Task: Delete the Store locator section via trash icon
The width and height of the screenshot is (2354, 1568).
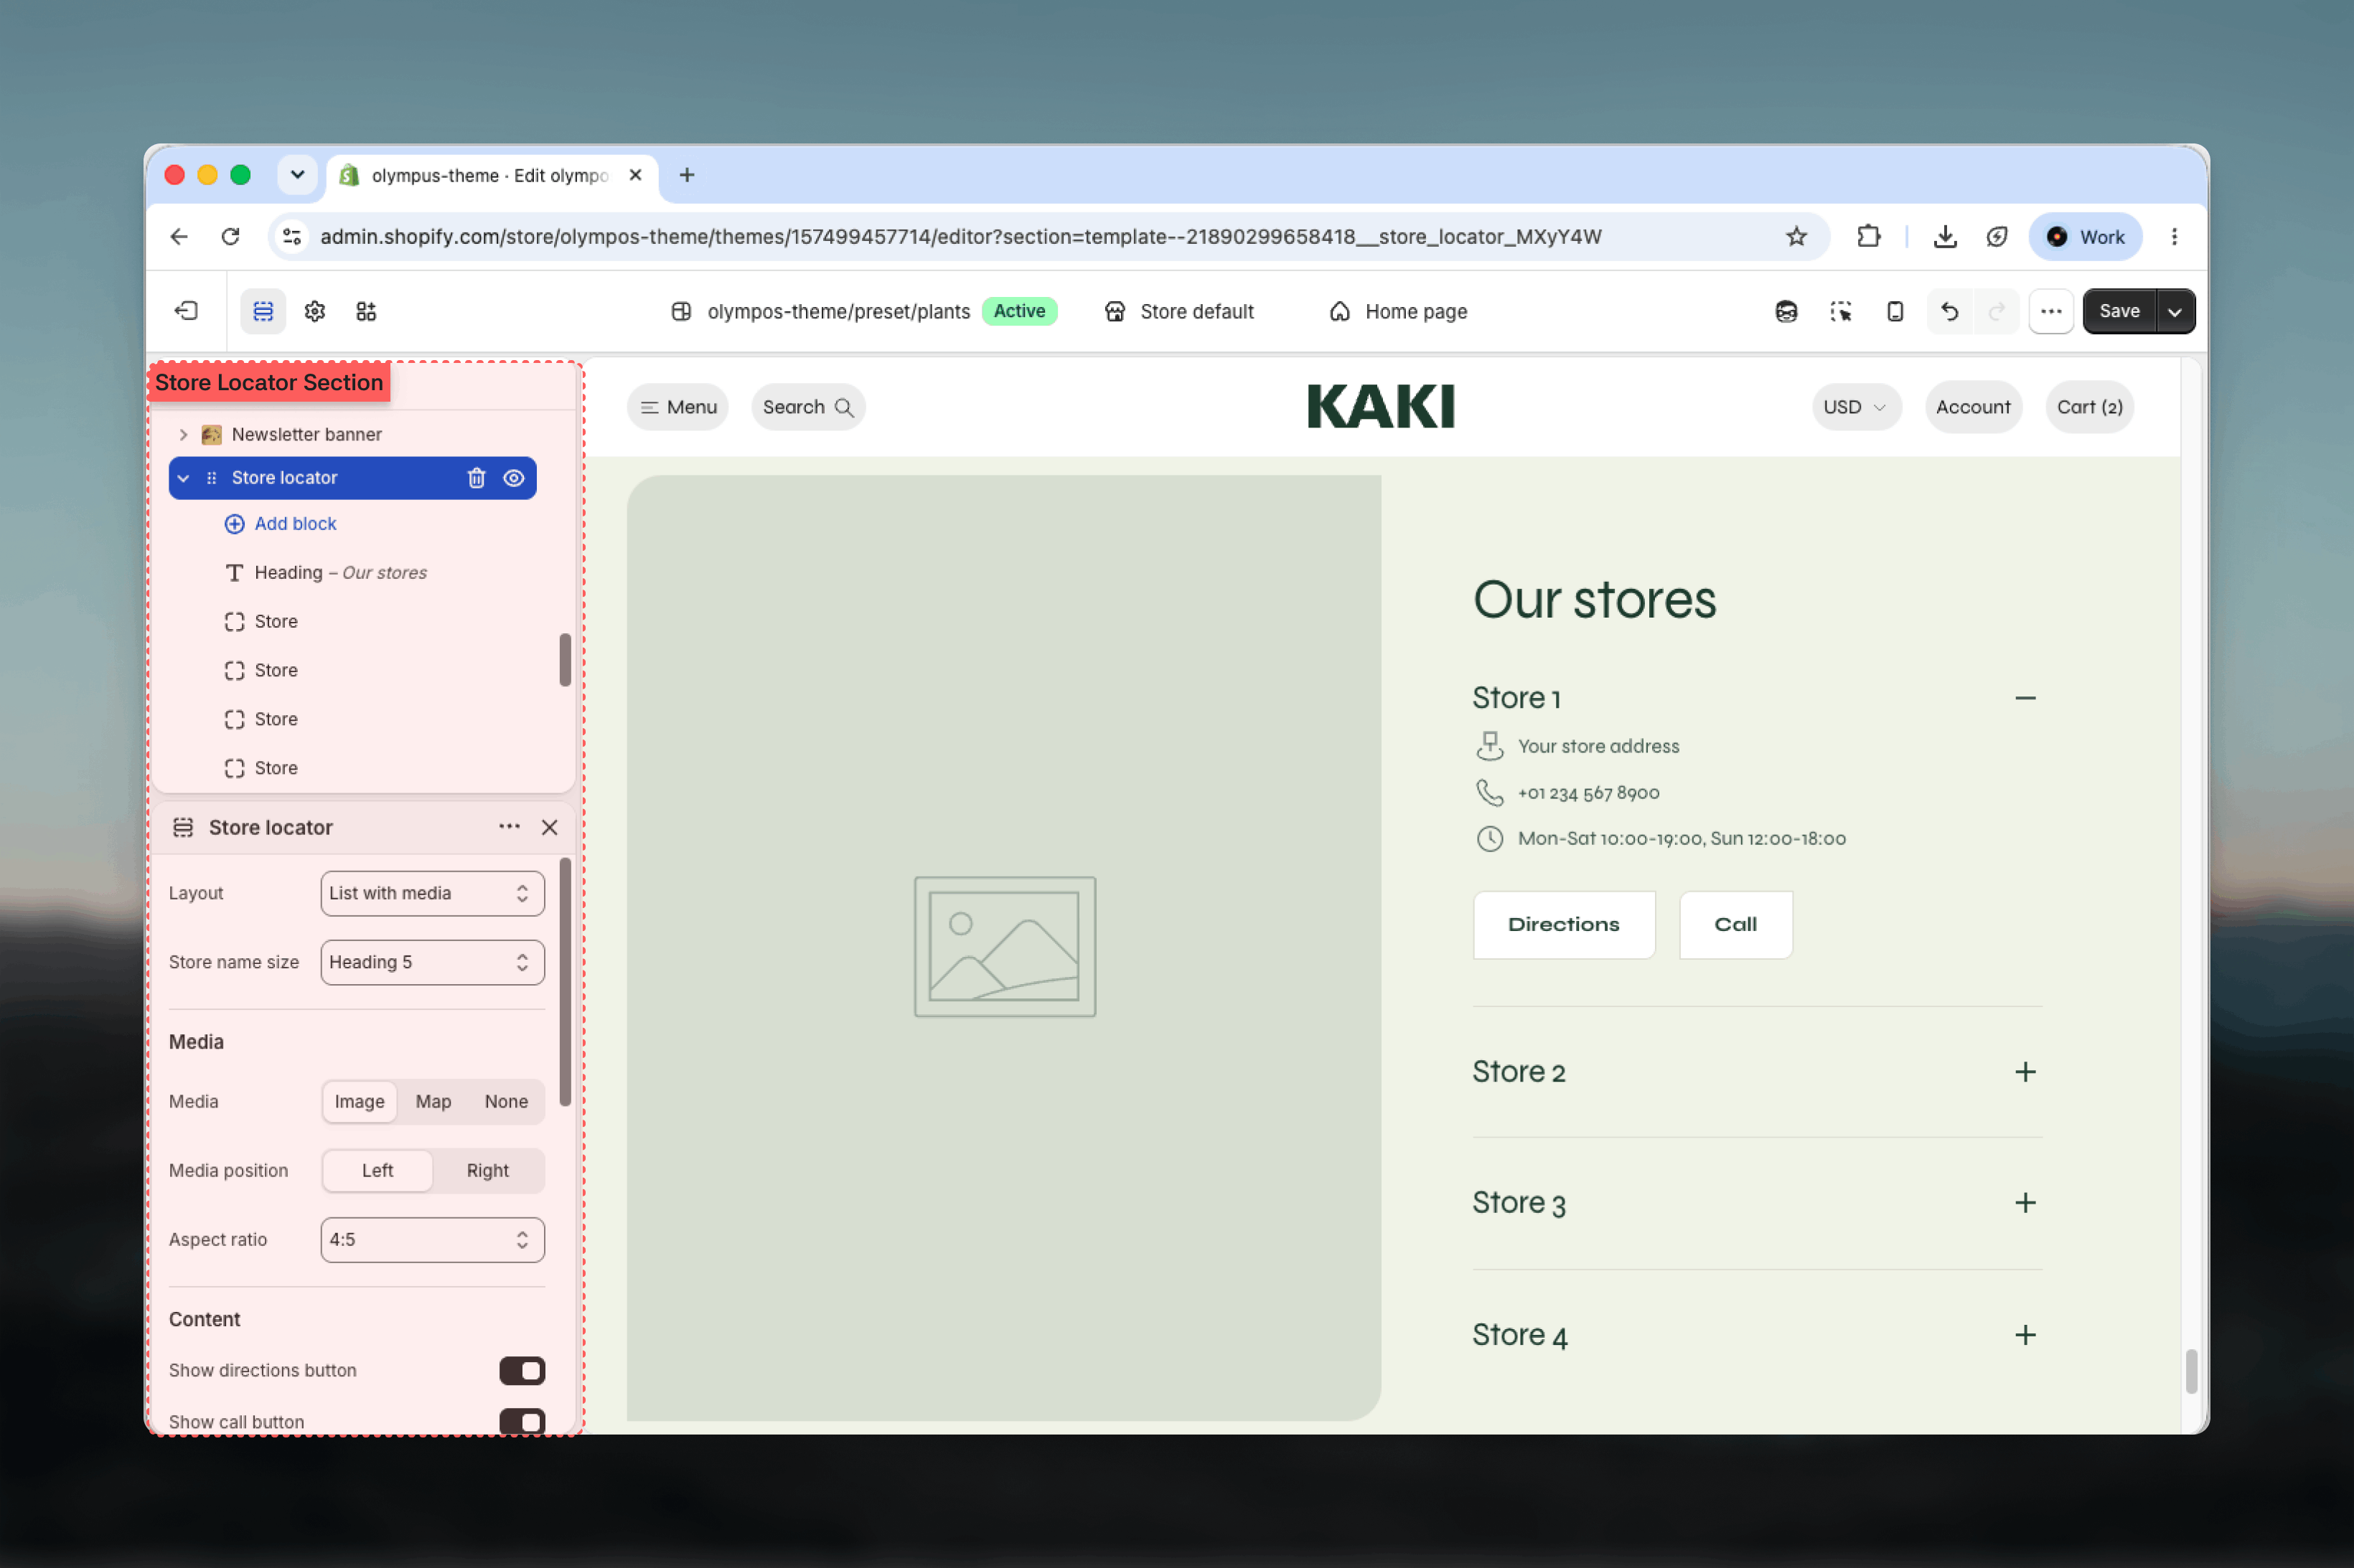Action: [477, 478]
